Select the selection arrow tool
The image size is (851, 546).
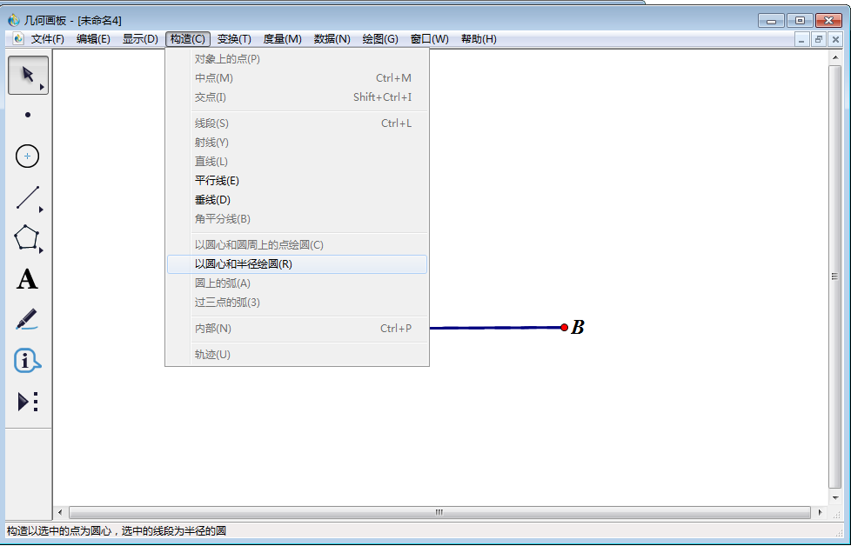click(27, 74)
